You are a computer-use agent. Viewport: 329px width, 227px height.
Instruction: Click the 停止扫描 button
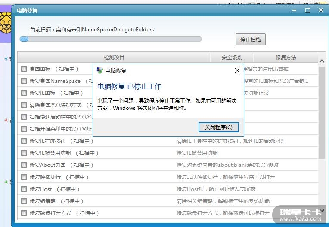251,39
